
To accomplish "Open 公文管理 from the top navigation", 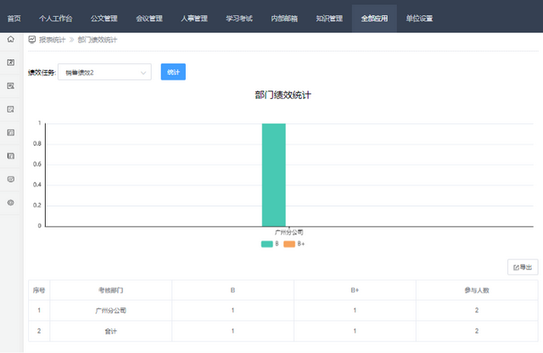I will (x=104, y=18).
